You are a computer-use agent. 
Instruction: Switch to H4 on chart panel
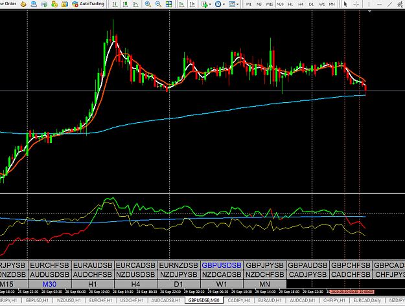135,284
